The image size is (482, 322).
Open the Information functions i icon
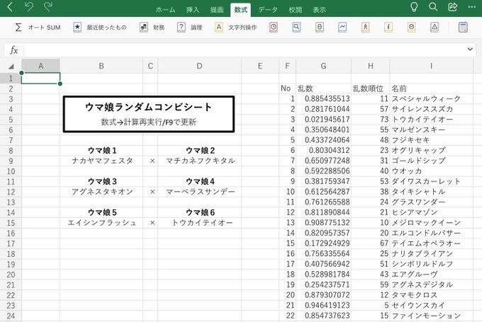coord(388,28)
